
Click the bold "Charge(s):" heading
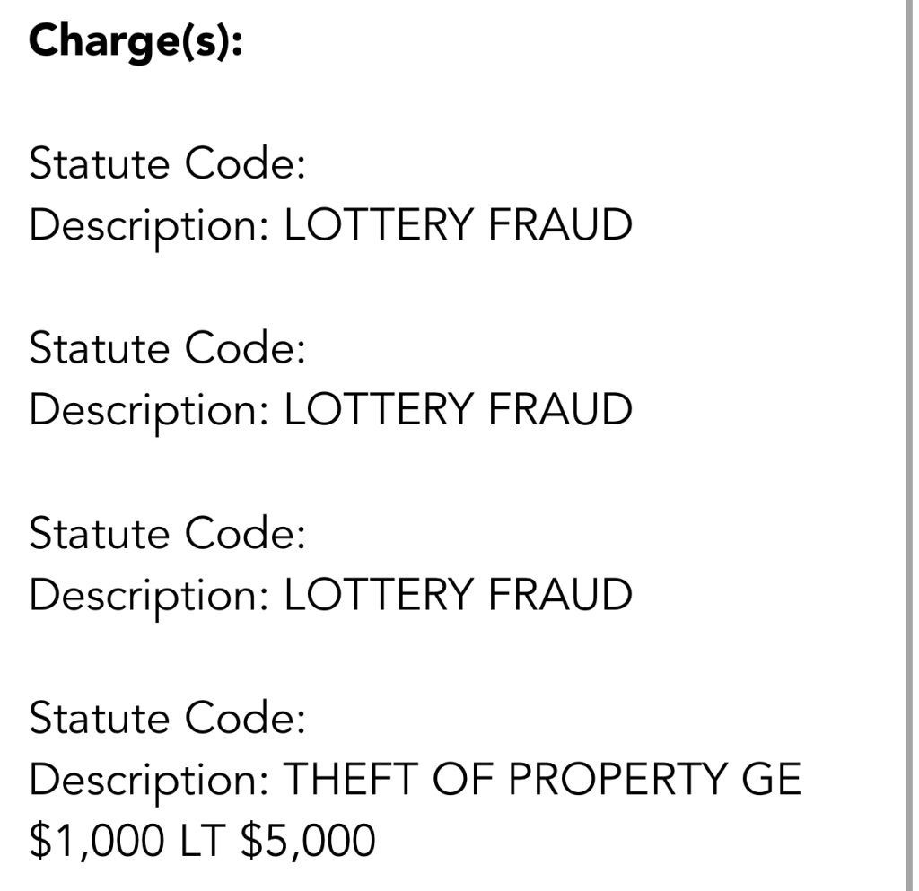136,42
